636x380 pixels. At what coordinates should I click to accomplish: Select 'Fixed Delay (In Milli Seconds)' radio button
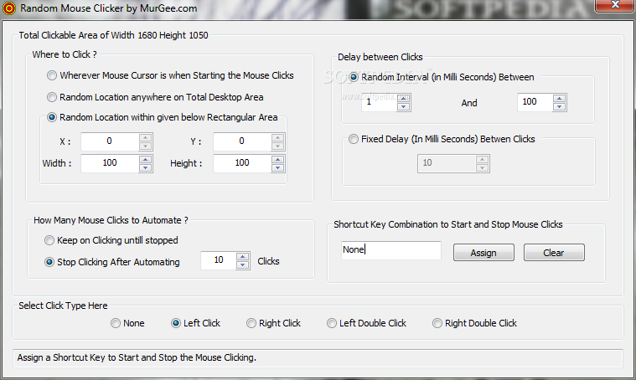[x=354, y=139]
